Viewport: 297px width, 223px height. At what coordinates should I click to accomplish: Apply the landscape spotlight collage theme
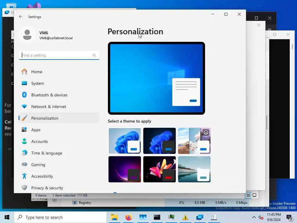tap(194, 141)
